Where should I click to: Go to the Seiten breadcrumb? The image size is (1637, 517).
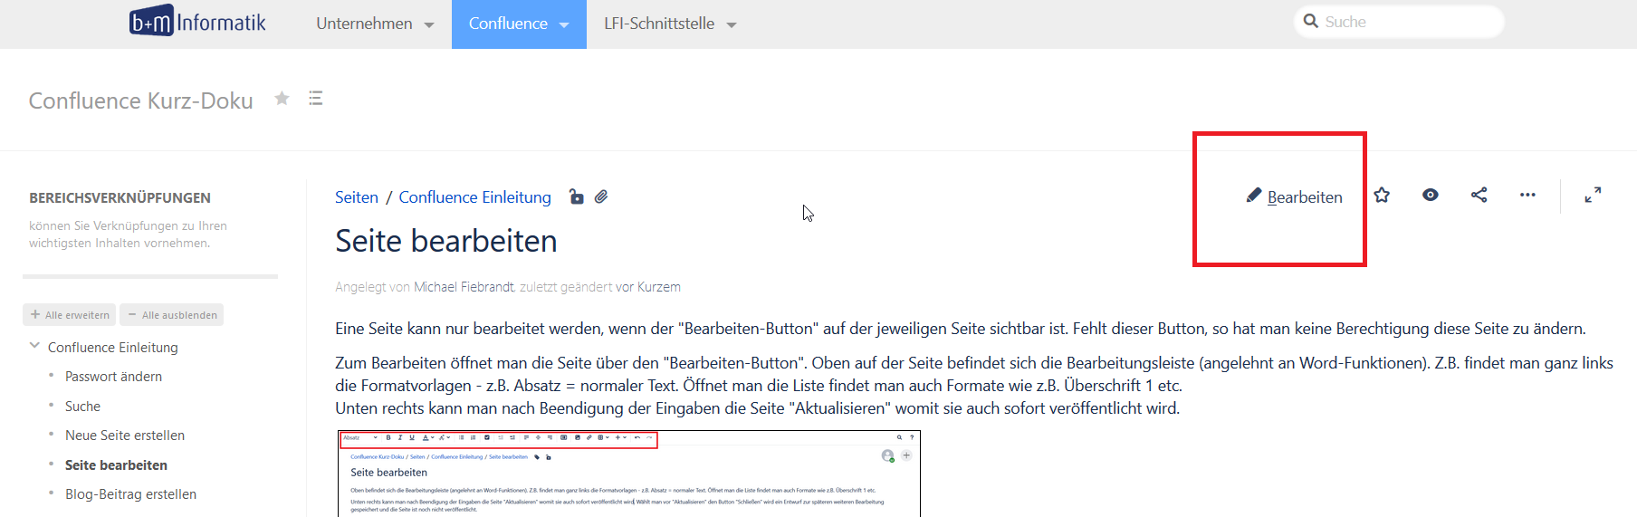point(357,197)
